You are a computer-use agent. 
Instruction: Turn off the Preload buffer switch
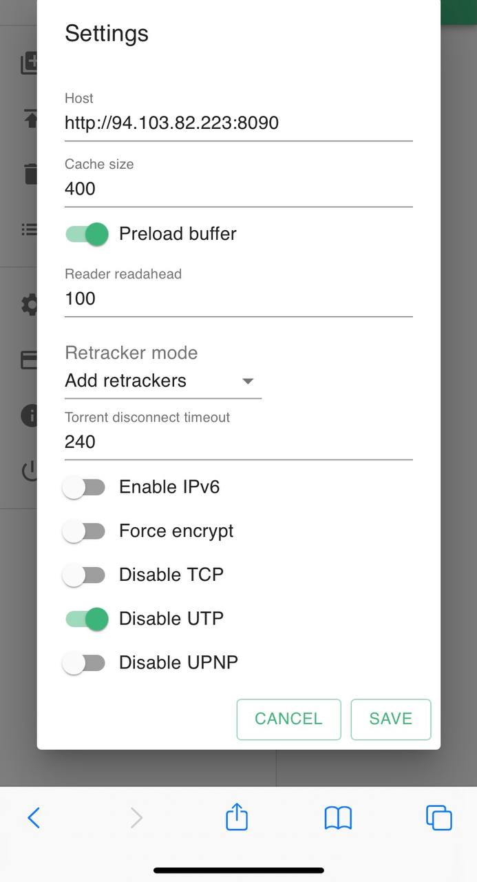point(87,234)
